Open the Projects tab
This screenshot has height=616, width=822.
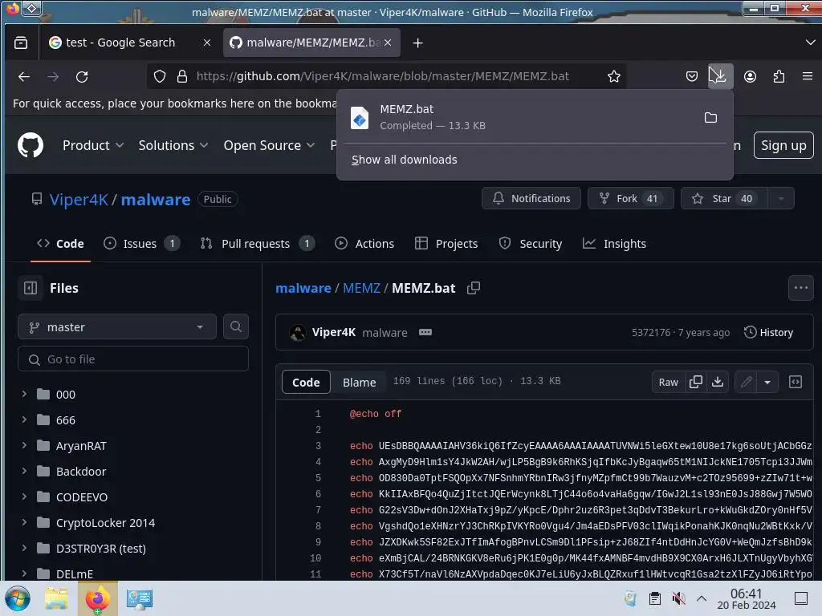coord(446,244)
